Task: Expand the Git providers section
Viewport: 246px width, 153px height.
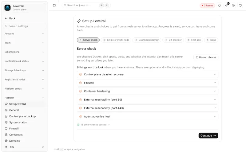Action: click(24, 52)
